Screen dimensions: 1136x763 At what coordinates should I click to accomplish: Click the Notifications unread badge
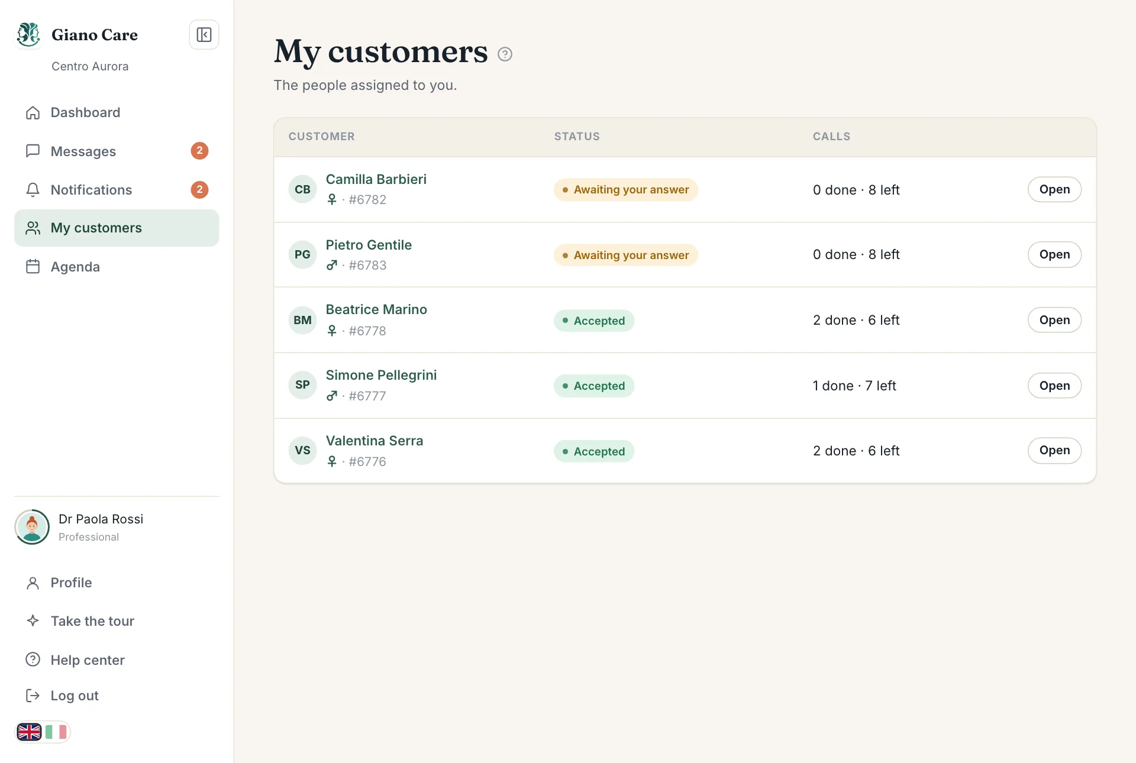tap(199, 190)
